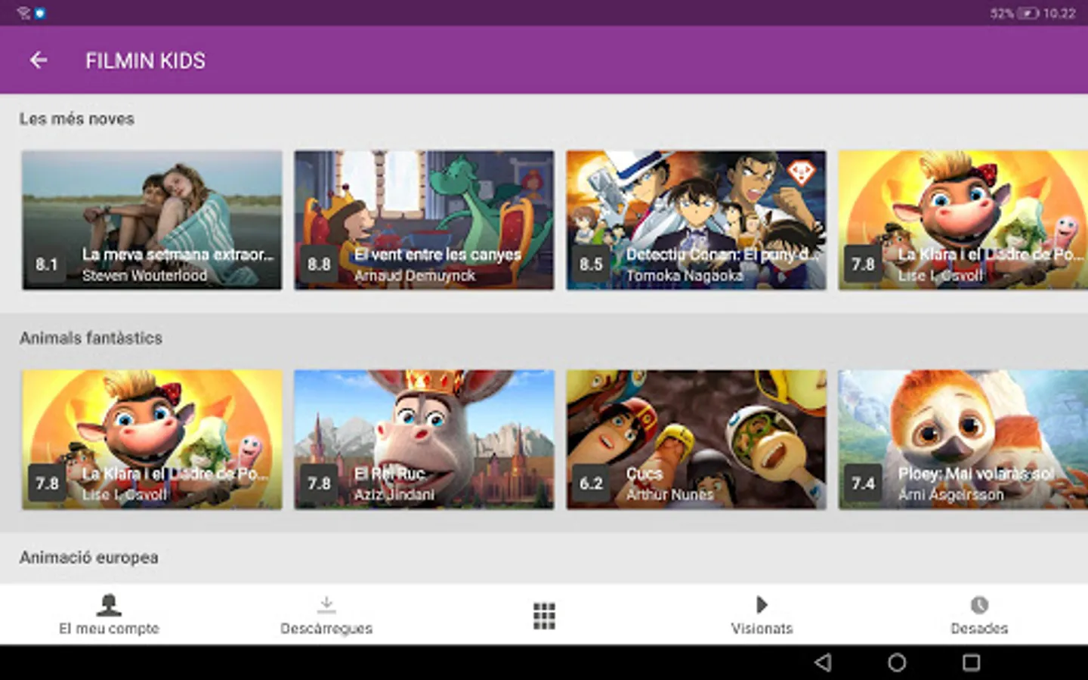The height and width of the screenshot is (680, 1088).
Task: Open El Rei Ruc movie card
Action: point(424,439)
